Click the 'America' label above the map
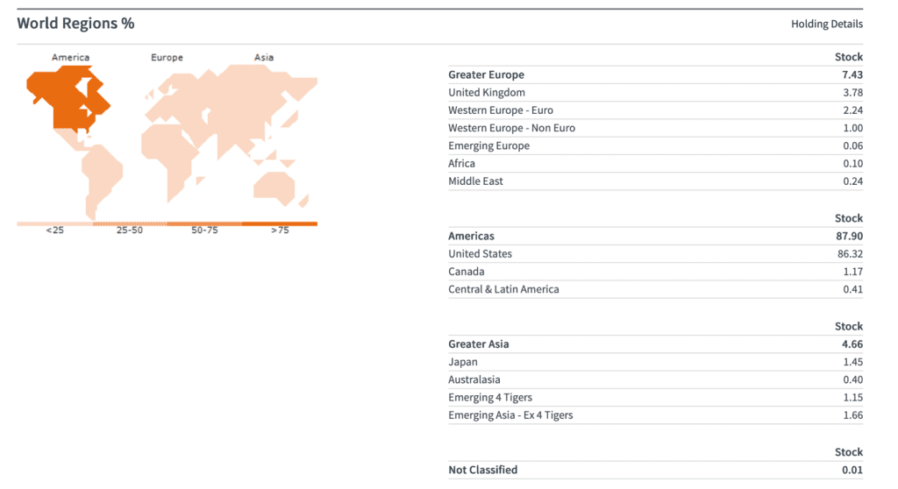898x489 pixels. click(x=70, y=58)
